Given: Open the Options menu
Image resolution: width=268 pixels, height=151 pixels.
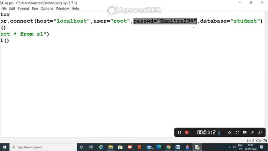Looking at the screenshot, I should pos(46,8).
